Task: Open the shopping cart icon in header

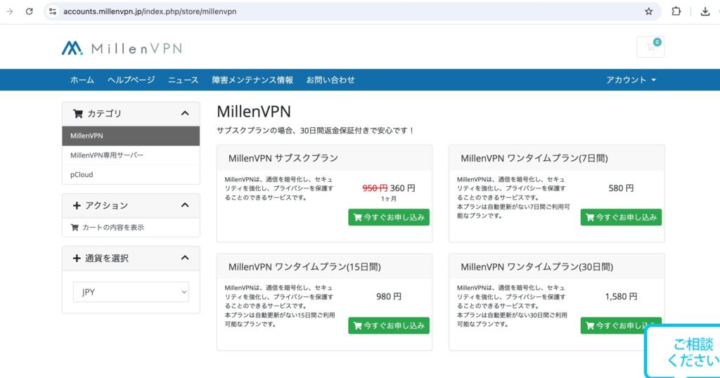Action: 650,47
